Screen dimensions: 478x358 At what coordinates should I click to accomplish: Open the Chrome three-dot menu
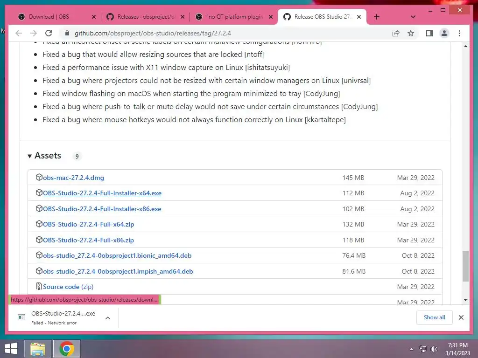[459, 33]
